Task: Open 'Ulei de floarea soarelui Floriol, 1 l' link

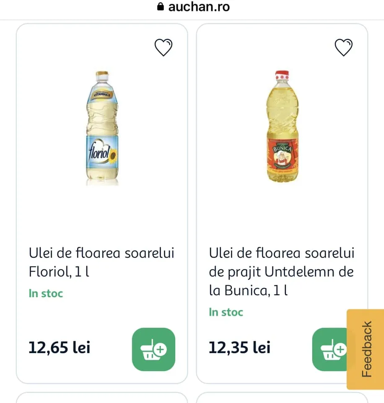Action: [x=101, y=262]
